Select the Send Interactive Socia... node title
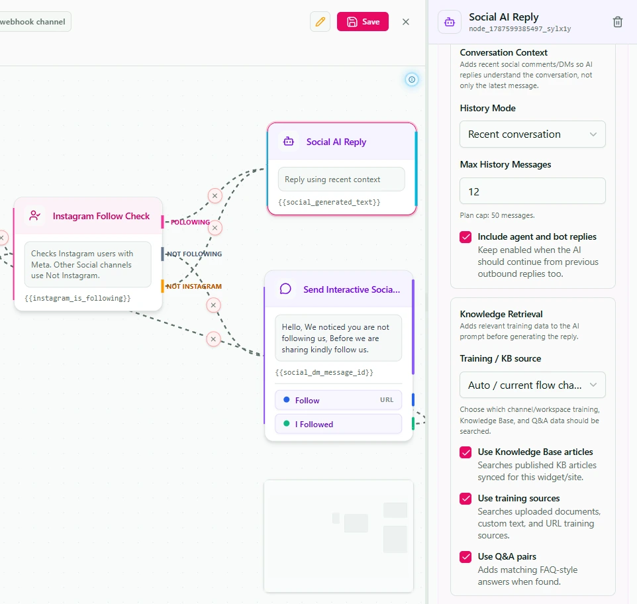 352,289
